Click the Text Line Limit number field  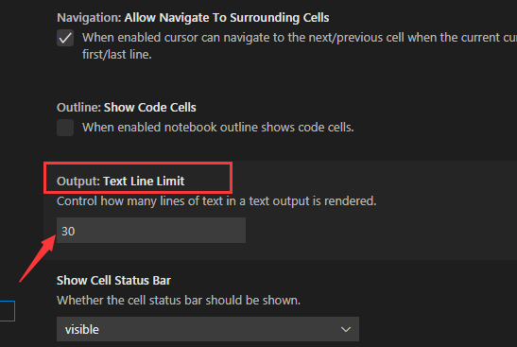[x=151, y=231]
